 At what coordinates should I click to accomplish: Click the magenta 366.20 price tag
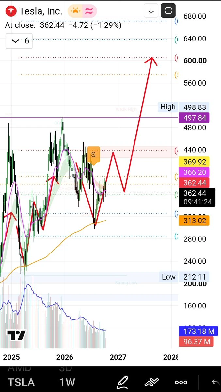point(194,172)
